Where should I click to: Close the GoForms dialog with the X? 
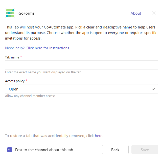153,13
